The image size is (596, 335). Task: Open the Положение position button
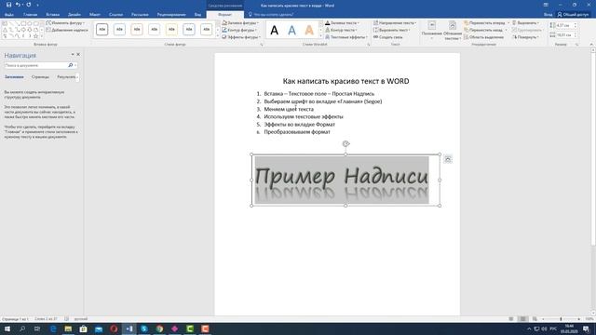pyautogui.click(x=432, y=31)
